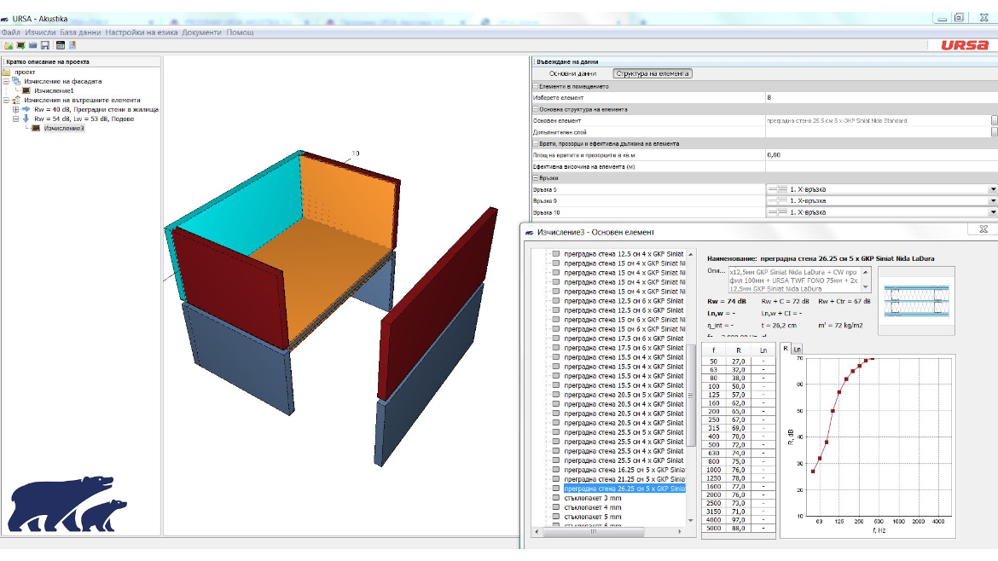Open the Помощ menu

click(240, 32)
